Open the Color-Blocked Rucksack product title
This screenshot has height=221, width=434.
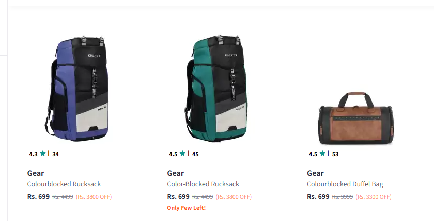pyautogui.click(x=203, y=184)
